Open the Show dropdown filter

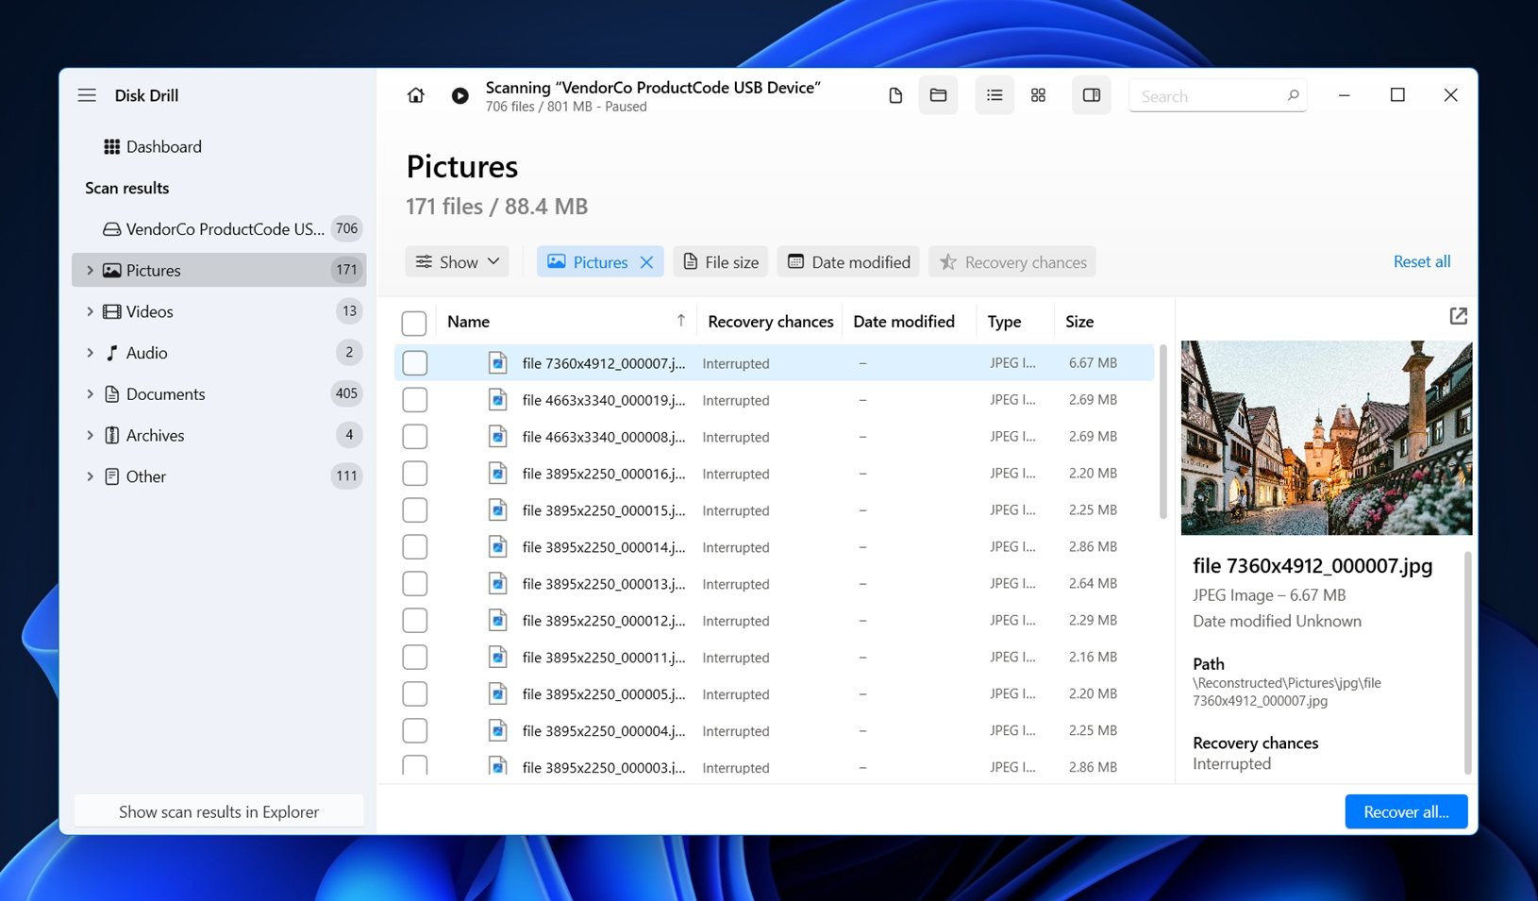tap(458, 262)
